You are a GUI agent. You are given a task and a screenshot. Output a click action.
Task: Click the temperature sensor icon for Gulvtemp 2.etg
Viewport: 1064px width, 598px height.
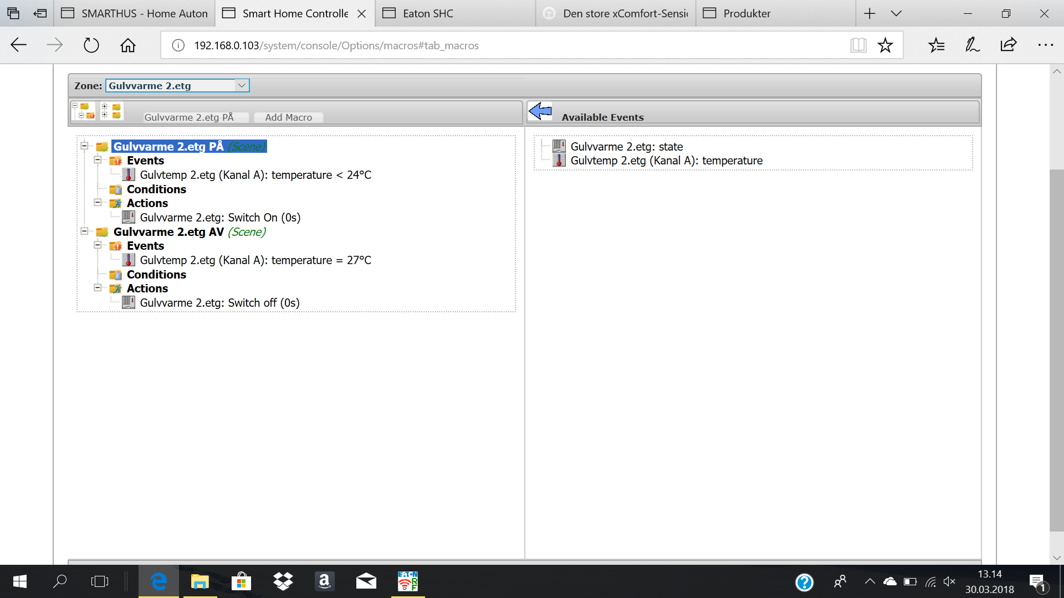click(x=559, y=160)
